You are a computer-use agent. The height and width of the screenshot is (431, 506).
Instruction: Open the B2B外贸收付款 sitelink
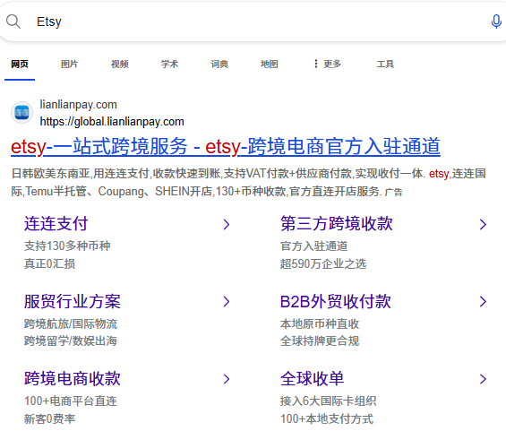[x=336, y=301]
